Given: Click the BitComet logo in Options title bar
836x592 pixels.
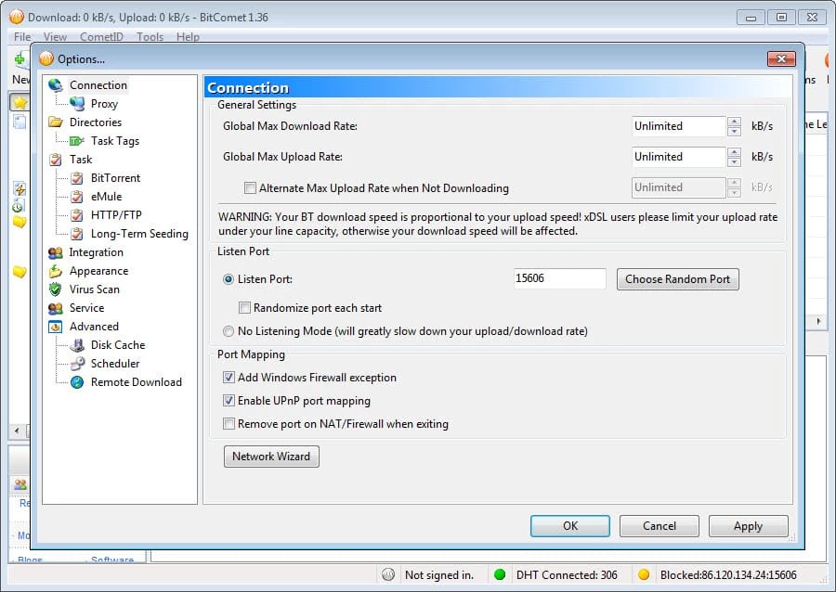Looking at the screenshot, I should point(46,58).
